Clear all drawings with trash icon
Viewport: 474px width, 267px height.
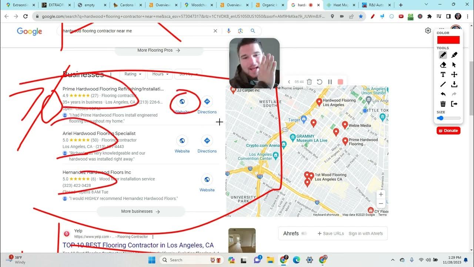[x=443, y=104]
